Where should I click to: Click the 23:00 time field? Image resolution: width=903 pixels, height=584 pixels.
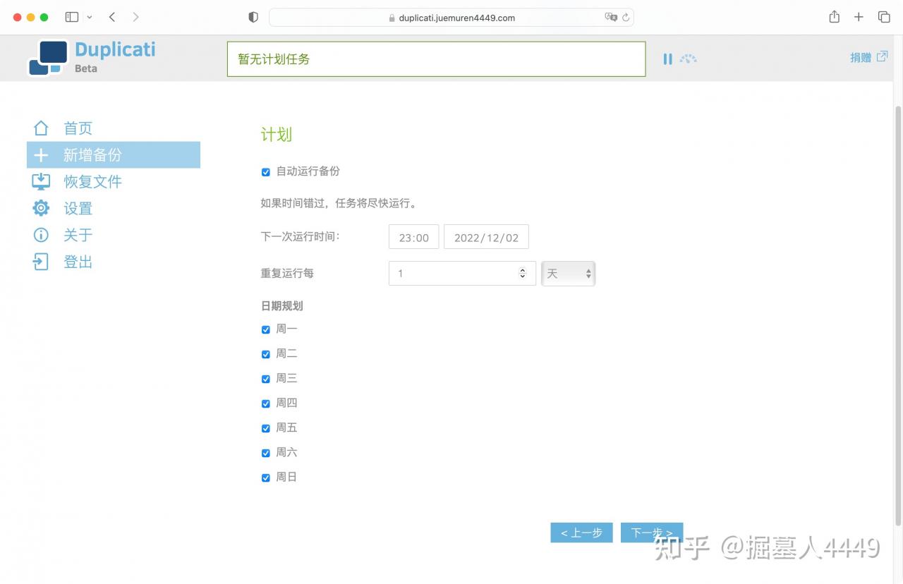(414, 237)
